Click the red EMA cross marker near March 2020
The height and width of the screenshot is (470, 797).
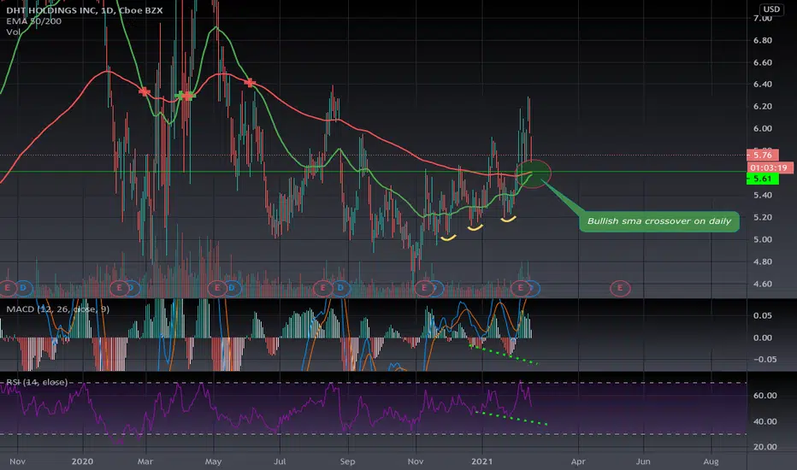click(145, 92)
